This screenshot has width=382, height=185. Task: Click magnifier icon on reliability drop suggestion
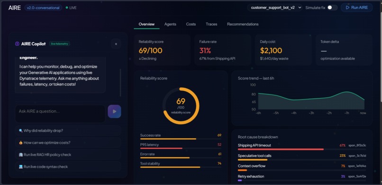coord(21,130)
